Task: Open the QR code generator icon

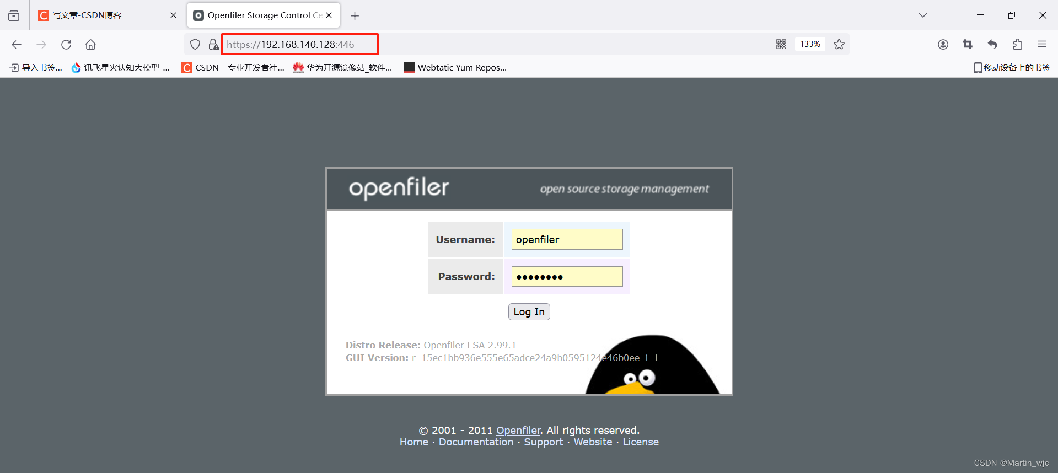Action: [781, 44]
